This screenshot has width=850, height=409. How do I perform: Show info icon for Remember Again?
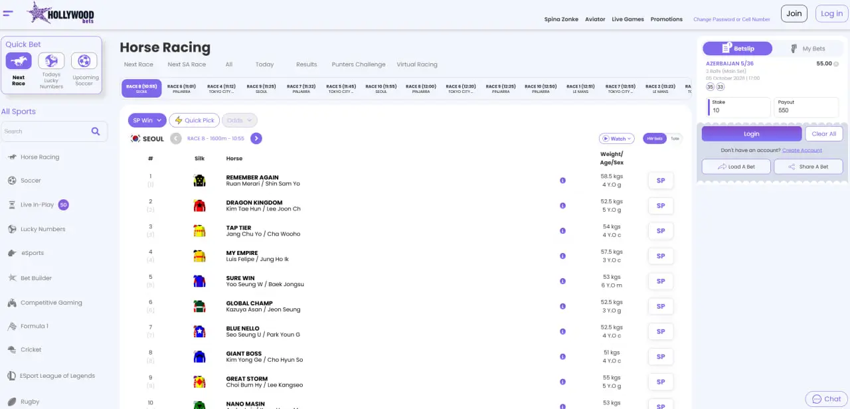click(563, 181)
